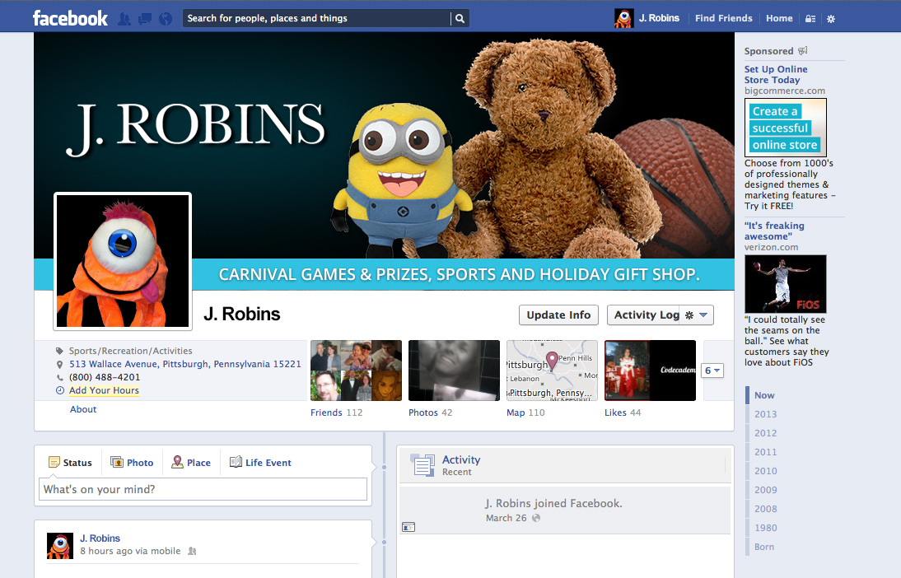
Task: Jump to 2008 on timeline
Action: pyautogui.click(x=765, y=509)
